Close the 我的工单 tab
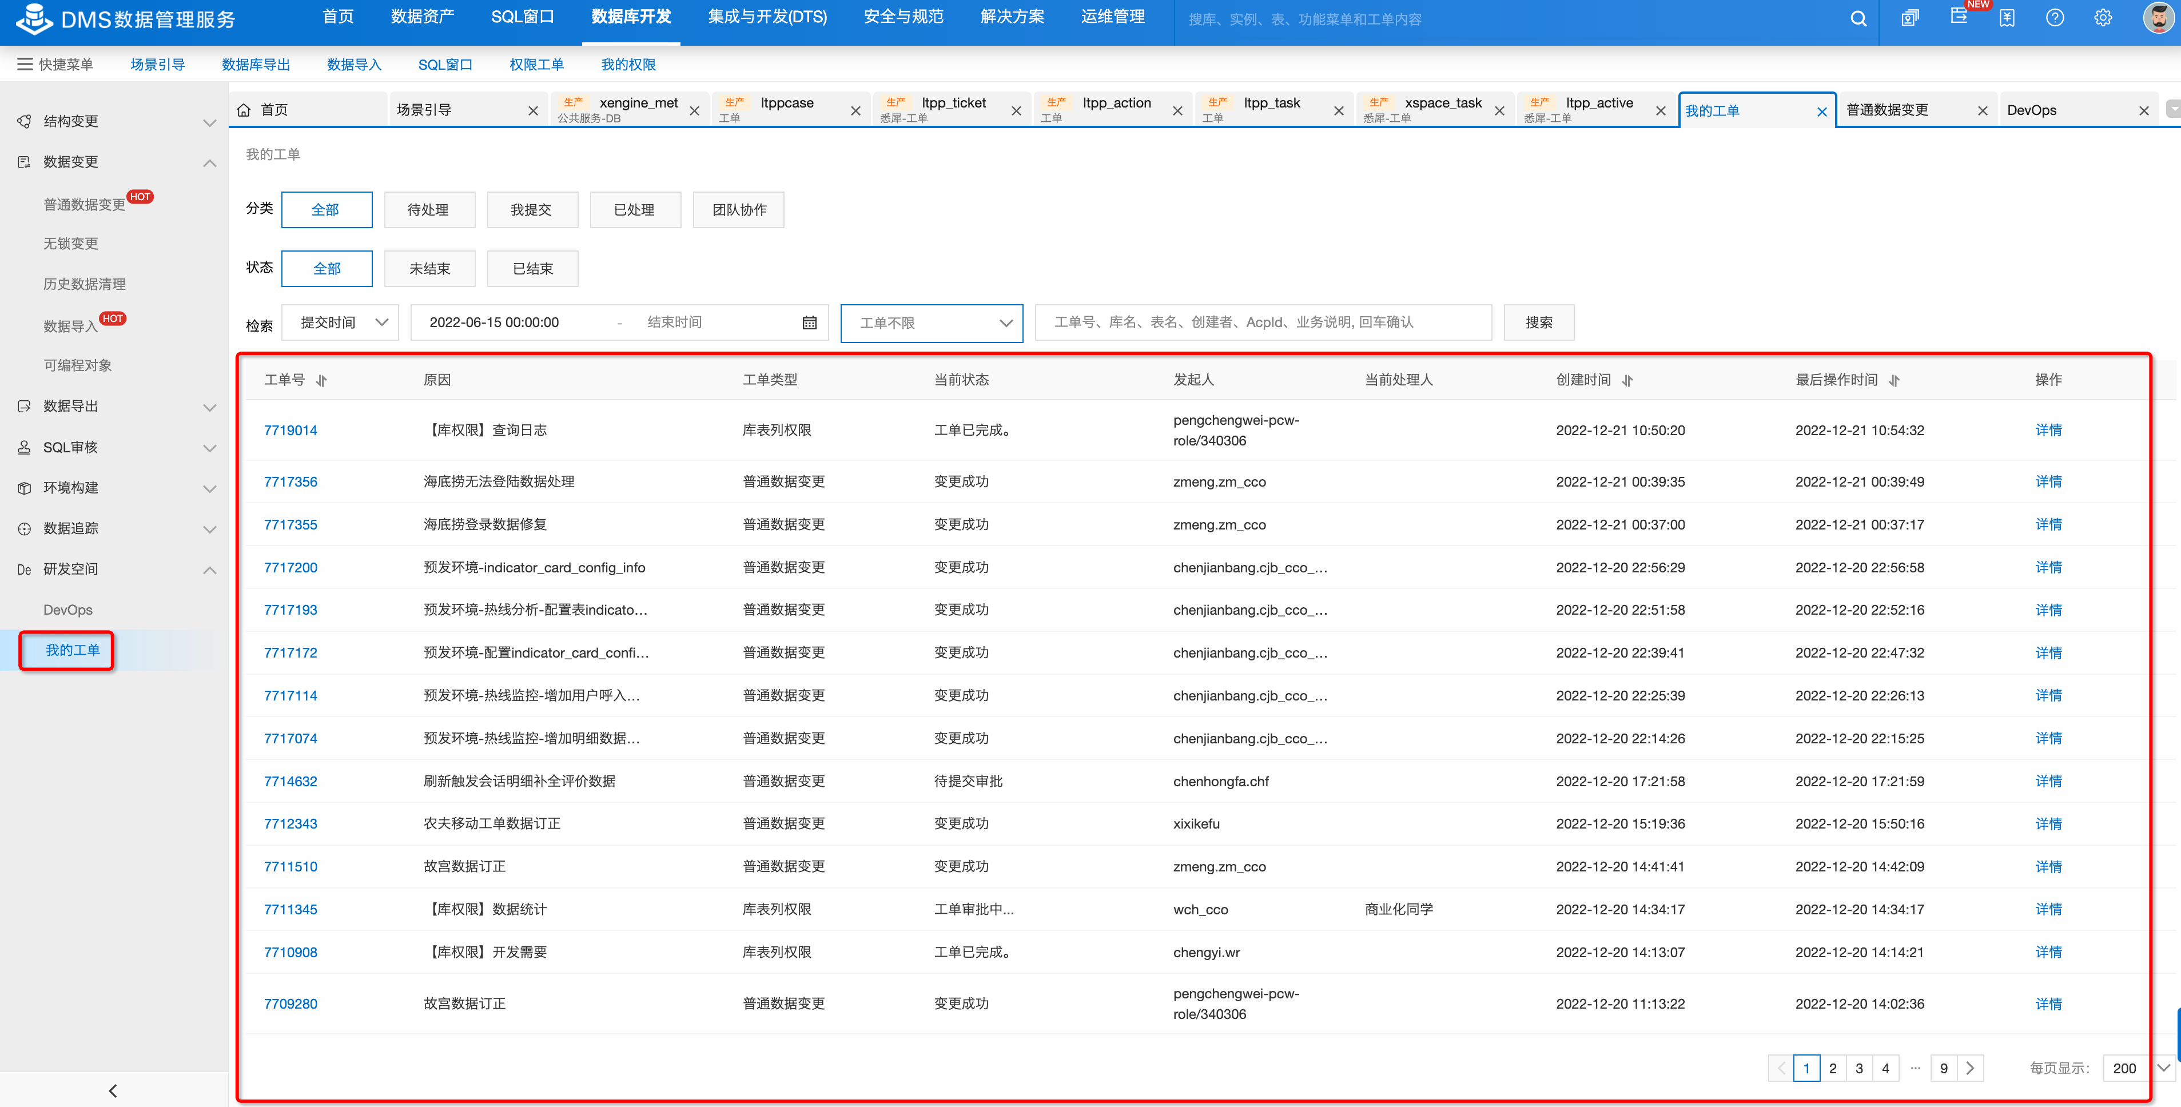The image size is (2181, 1107). pyautogui.click(x=1821, y=112)
